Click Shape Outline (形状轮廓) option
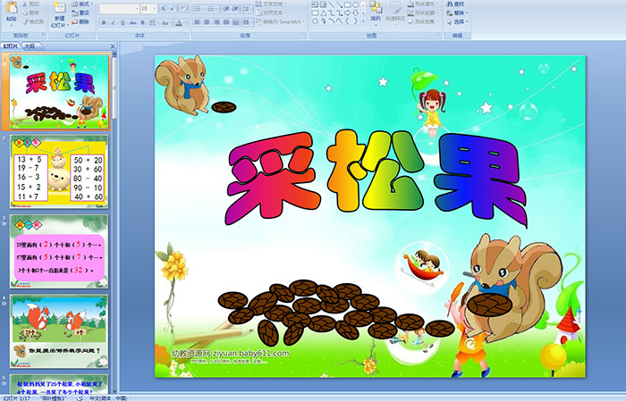The height and width of the screenshot is (401, 626). 423,13
